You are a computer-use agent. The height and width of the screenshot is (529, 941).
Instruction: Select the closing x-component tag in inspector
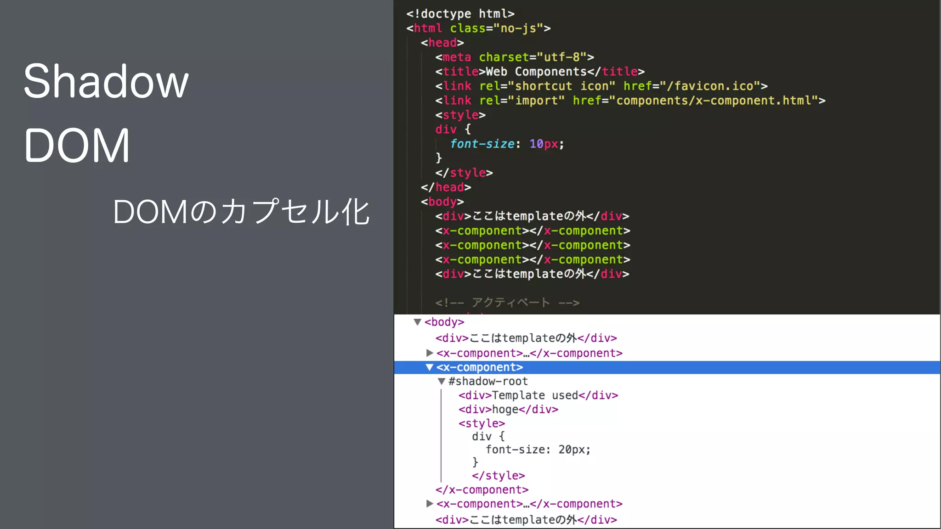pyautogui.click(x=482, y=490)
